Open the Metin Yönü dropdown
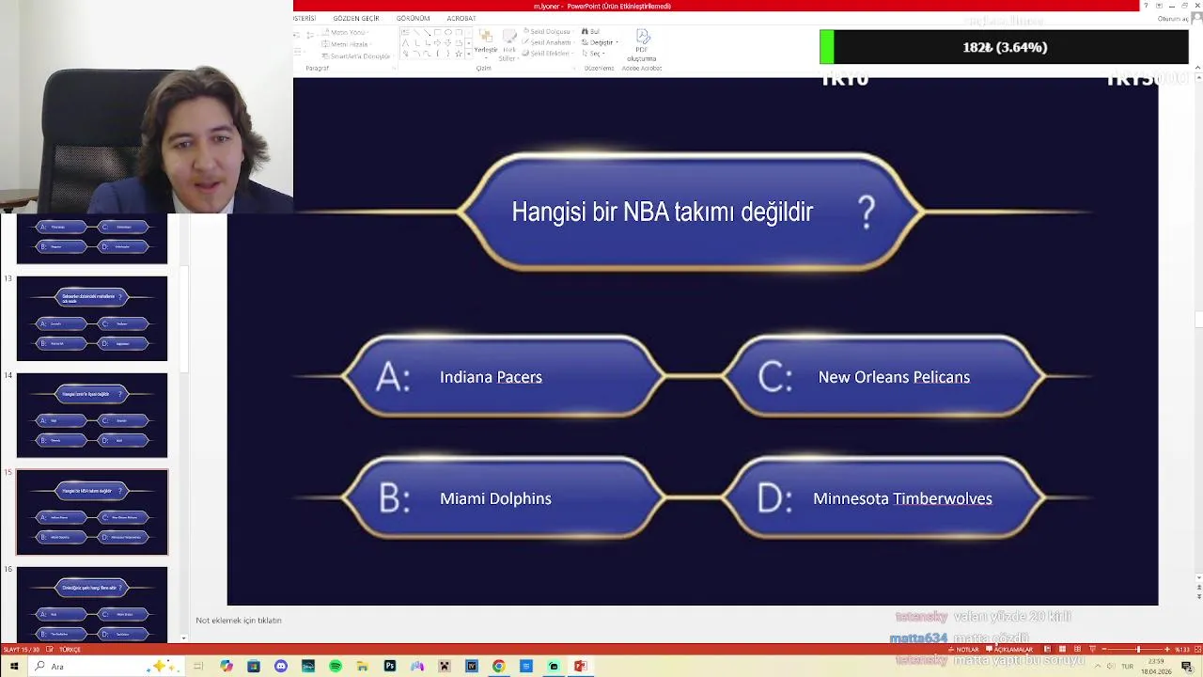The image size is (1203, 677). [346, 32]
